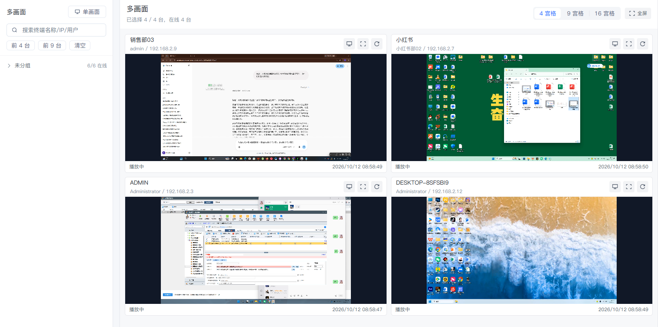The height and width of the screenshot is (327, 658).
Task: Refresh the 销售部03 screen feed
Action: coord(377,44)
